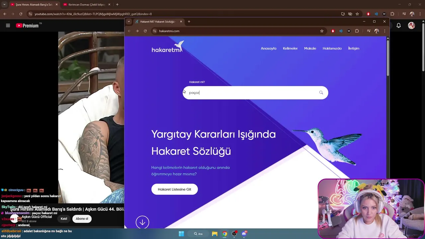Bookmark hakaretmi.com with the star icon
Screen dimensions: 425x239
[x=322, y=31]
